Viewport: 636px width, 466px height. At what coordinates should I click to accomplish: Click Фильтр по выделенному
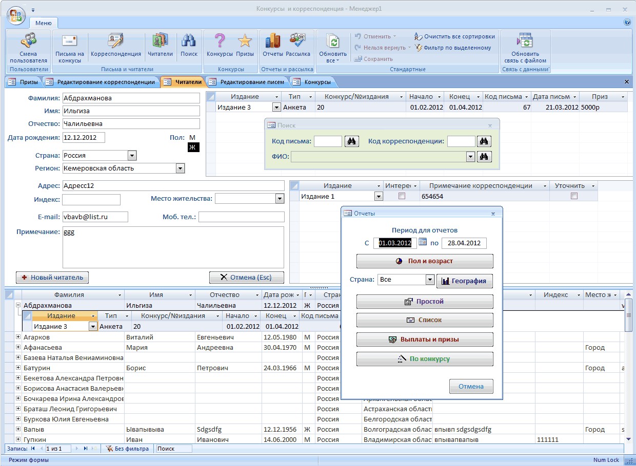coord(453,48)
